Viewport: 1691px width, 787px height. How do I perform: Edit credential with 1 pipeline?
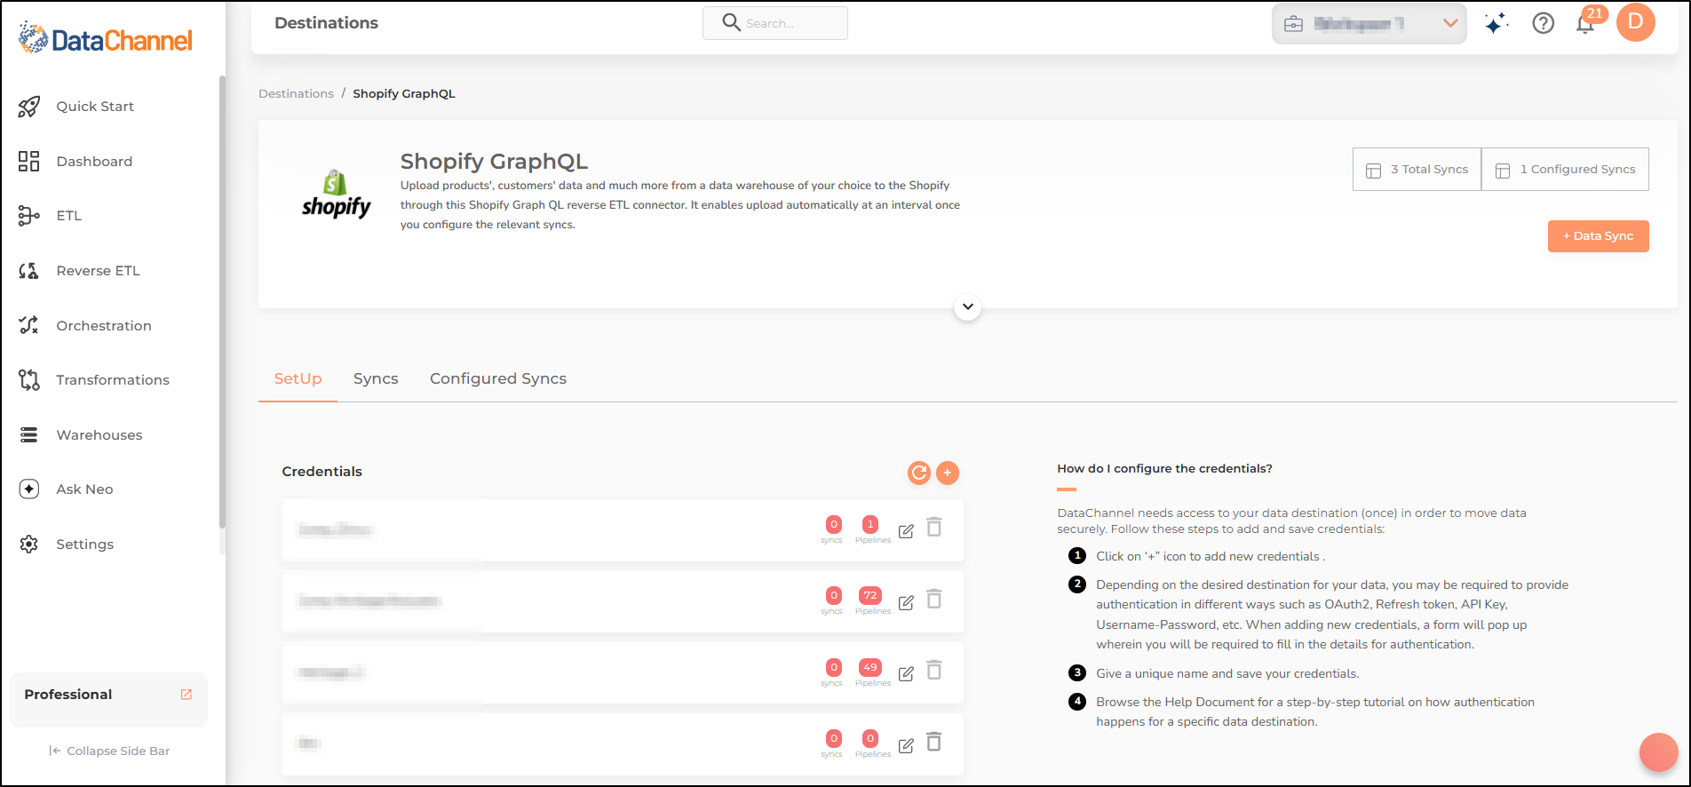(906, 531)
